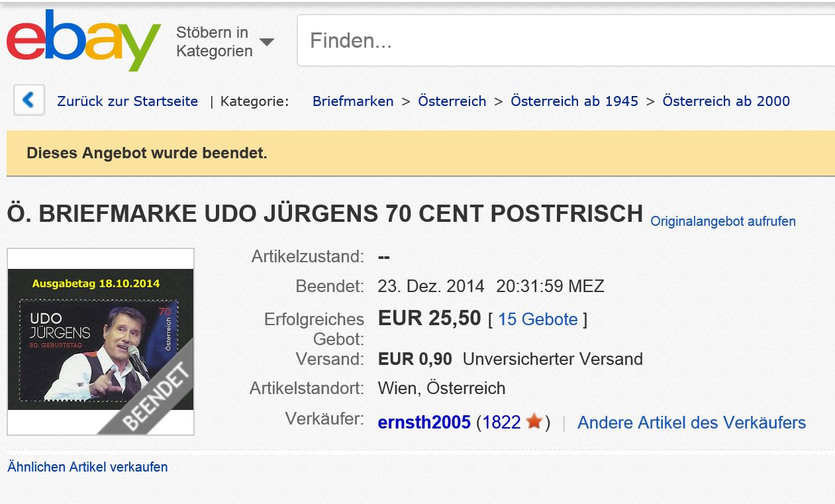Click the seller's red feedback star
The height and width of the screenshot is (504, 835).
pyautogui.click(x=534, y=422)
